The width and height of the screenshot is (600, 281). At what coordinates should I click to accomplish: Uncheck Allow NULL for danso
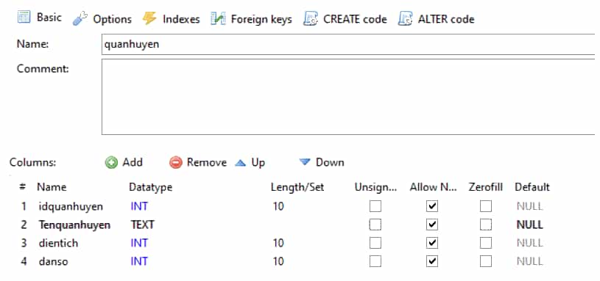coord(432,261)
